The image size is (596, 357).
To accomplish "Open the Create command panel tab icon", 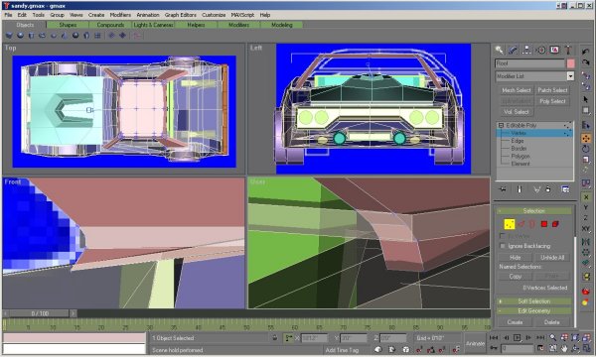I will (499, 50).
